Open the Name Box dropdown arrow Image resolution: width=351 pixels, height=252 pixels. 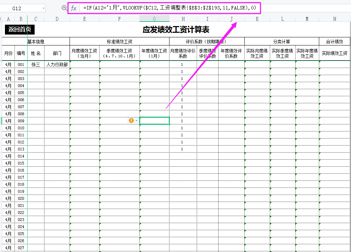(x=43, y=8)
